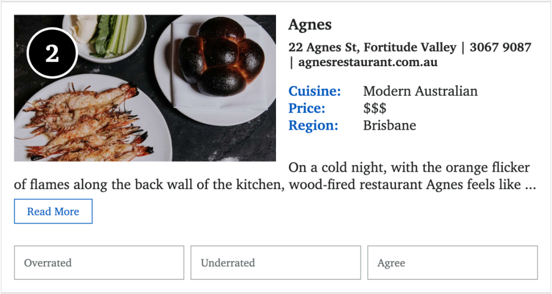The image size is (552, 294).
Task: Click the phone number 3067 9087
Action: pos(500,47)
